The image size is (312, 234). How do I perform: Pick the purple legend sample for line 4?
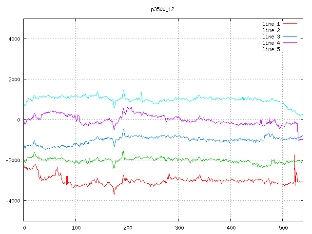click(x=290, y=43)
